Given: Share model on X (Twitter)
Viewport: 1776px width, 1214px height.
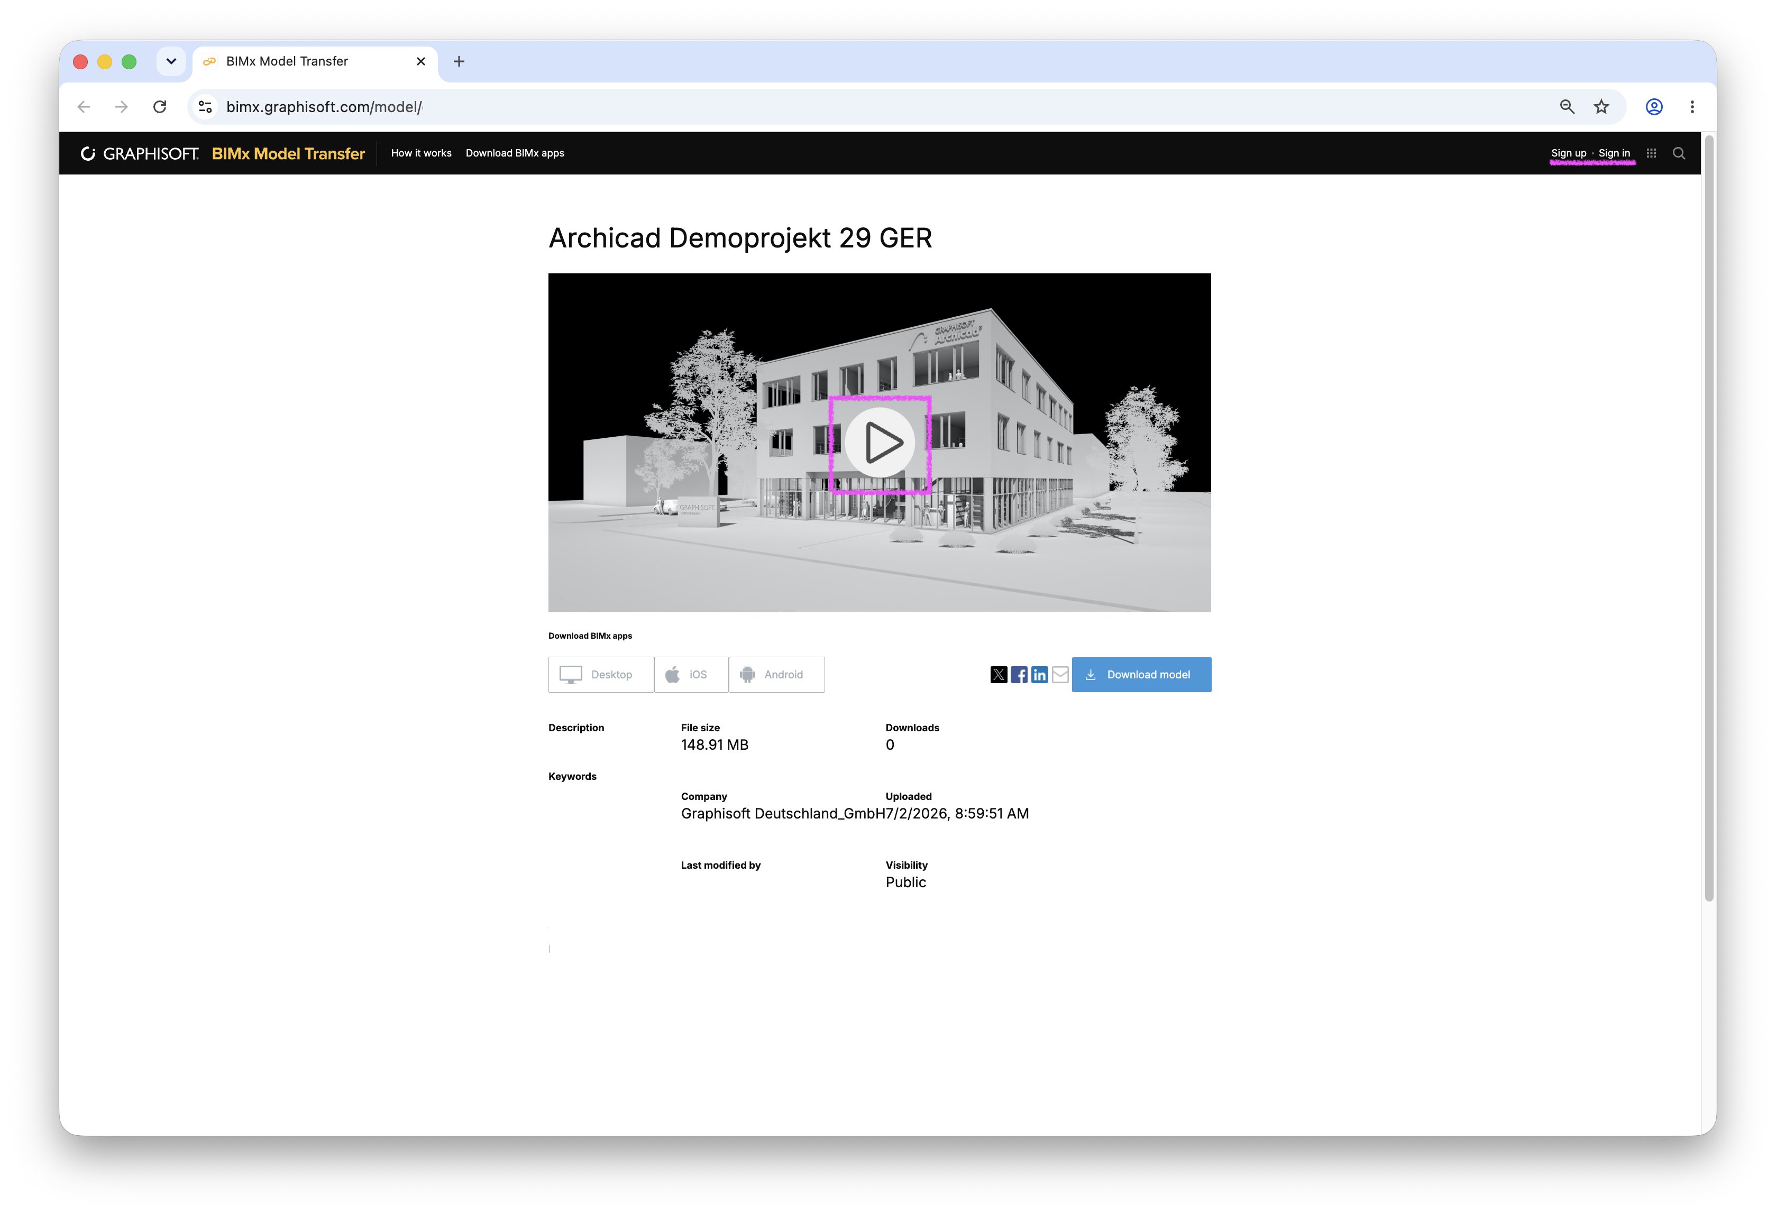Looking at the screenshot, I should pos(998,675).
